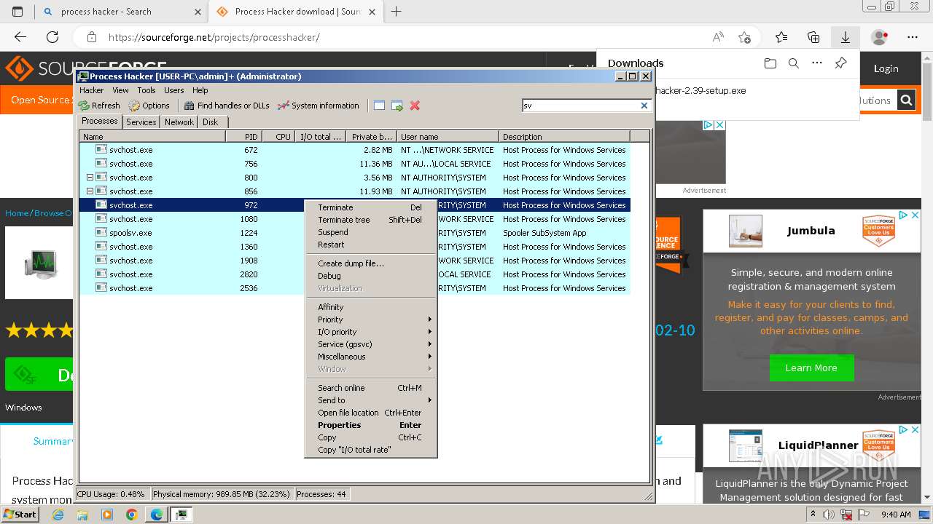Click the Learn More ad button

point(811,368)
